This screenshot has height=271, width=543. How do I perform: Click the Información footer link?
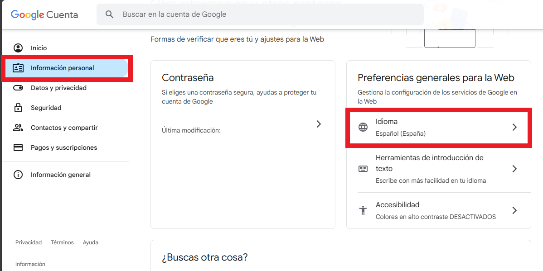[x=30, y=264]
